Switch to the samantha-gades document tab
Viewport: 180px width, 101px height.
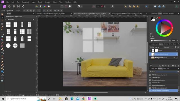[51, 14]
